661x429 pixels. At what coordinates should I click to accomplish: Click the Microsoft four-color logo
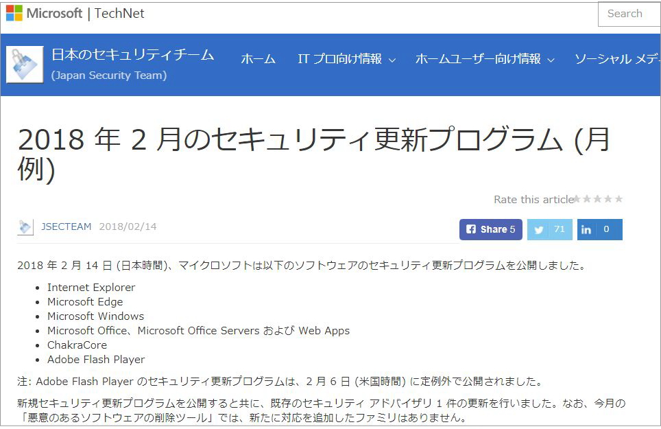pyautogui.click(x=14, y=13)
